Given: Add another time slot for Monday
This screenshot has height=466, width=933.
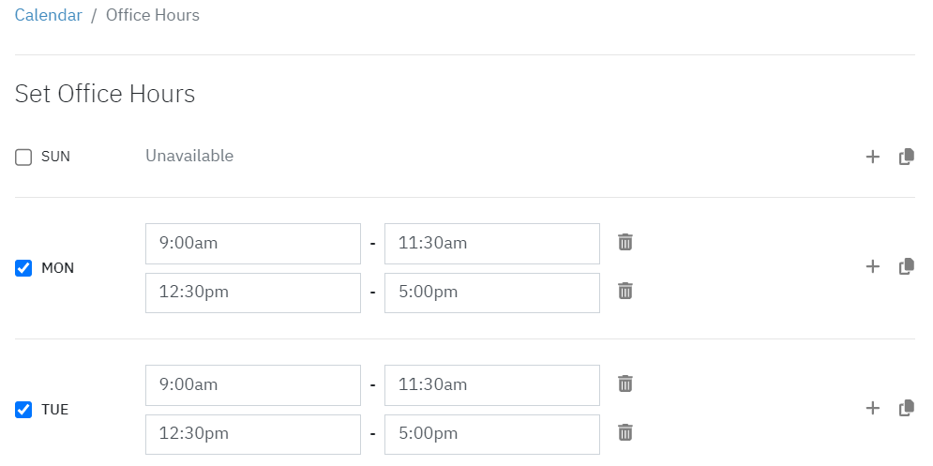Looking at the screenshot, I should [x=872, y=266].
